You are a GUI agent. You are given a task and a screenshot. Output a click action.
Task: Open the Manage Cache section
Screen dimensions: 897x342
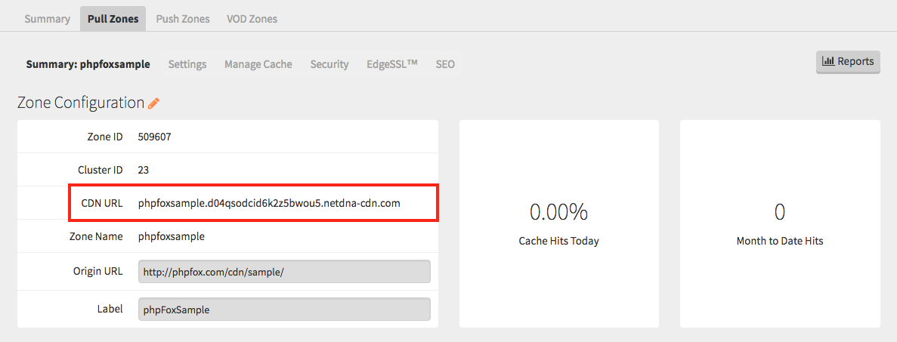[258, 64]
